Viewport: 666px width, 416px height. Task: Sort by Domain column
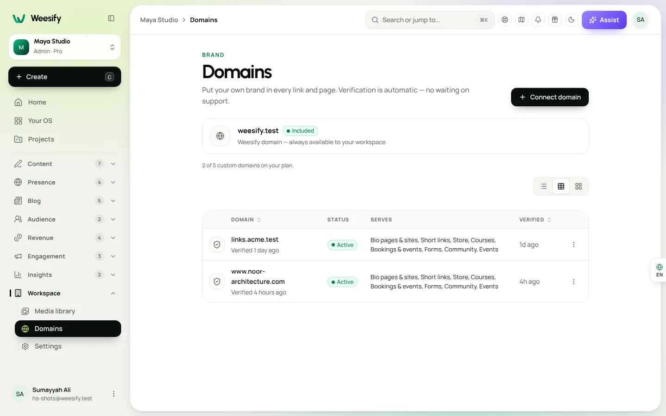246,220
